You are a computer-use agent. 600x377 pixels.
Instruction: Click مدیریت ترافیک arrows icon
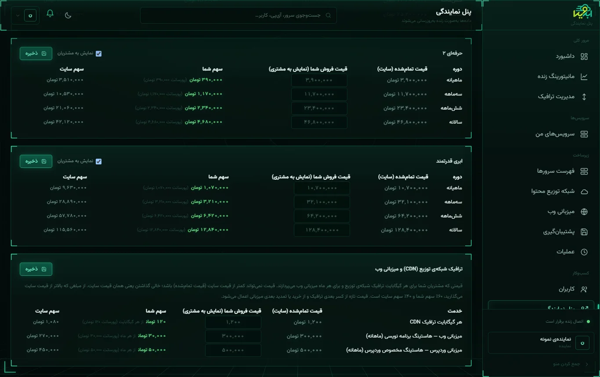tap(584, 96)
